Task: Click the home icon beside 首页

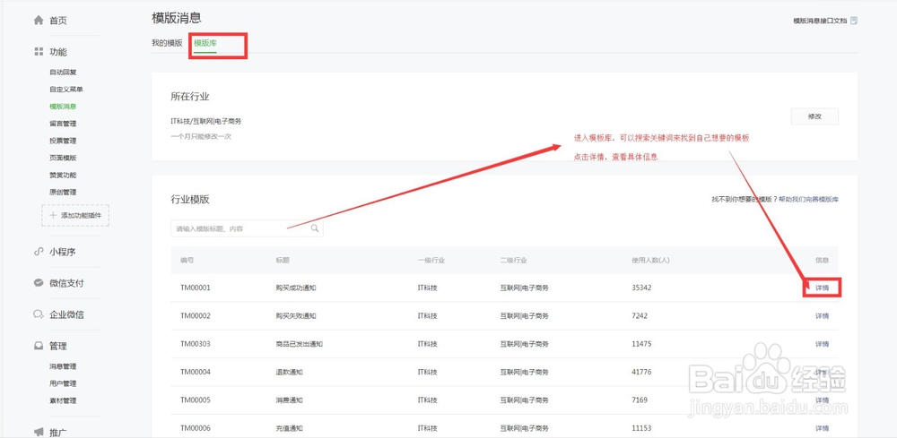Action: pyautogui.click(x=39, y=21)
